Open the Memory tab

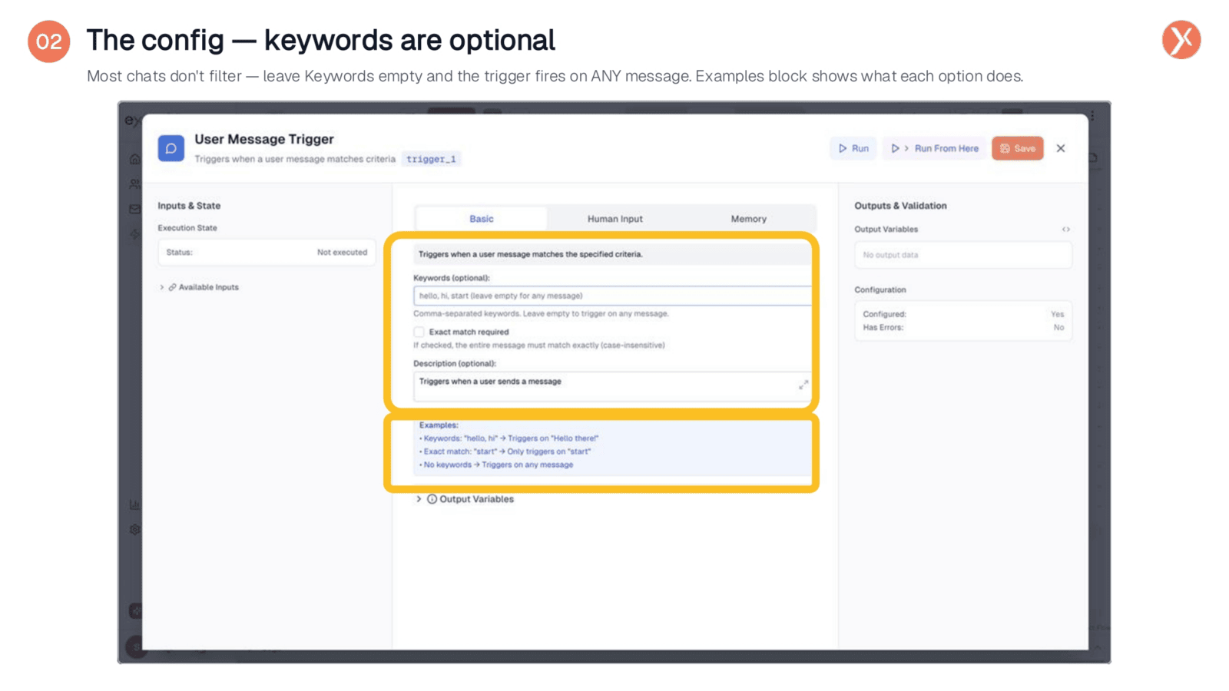click(748, 219)
